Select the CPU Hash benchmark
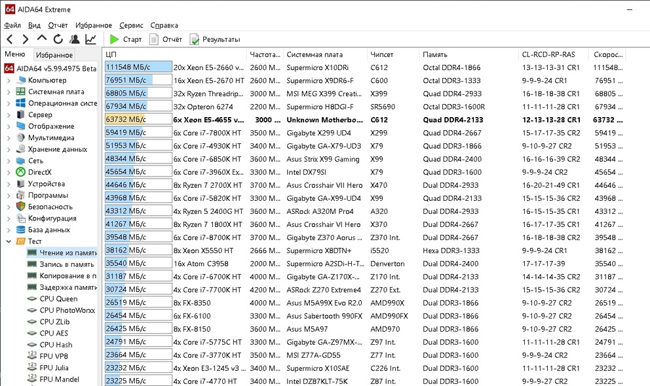650x386 pixels. 50,345
